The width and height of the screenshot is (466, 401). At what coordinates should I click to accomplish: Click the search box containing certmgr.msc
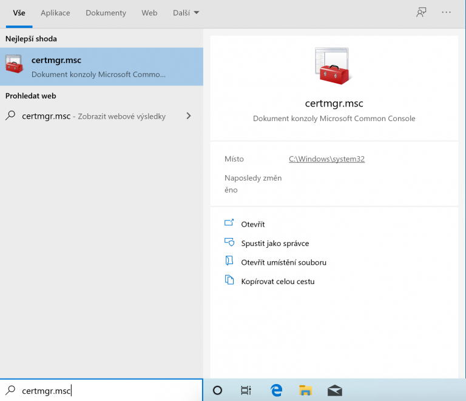[101, 390]
